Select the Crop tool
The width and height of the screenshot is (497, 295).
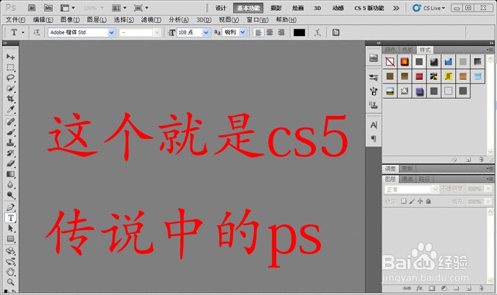[11, 99]
